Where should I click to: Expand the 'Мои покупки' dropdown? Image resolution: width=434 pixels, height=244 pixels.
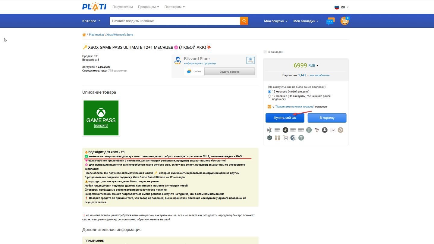pyautogui.click(x=276, y=21)
